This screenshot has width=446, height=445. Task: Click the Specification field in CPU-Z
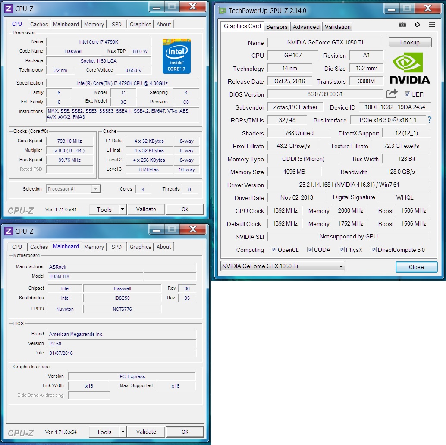tap(122, 83)
